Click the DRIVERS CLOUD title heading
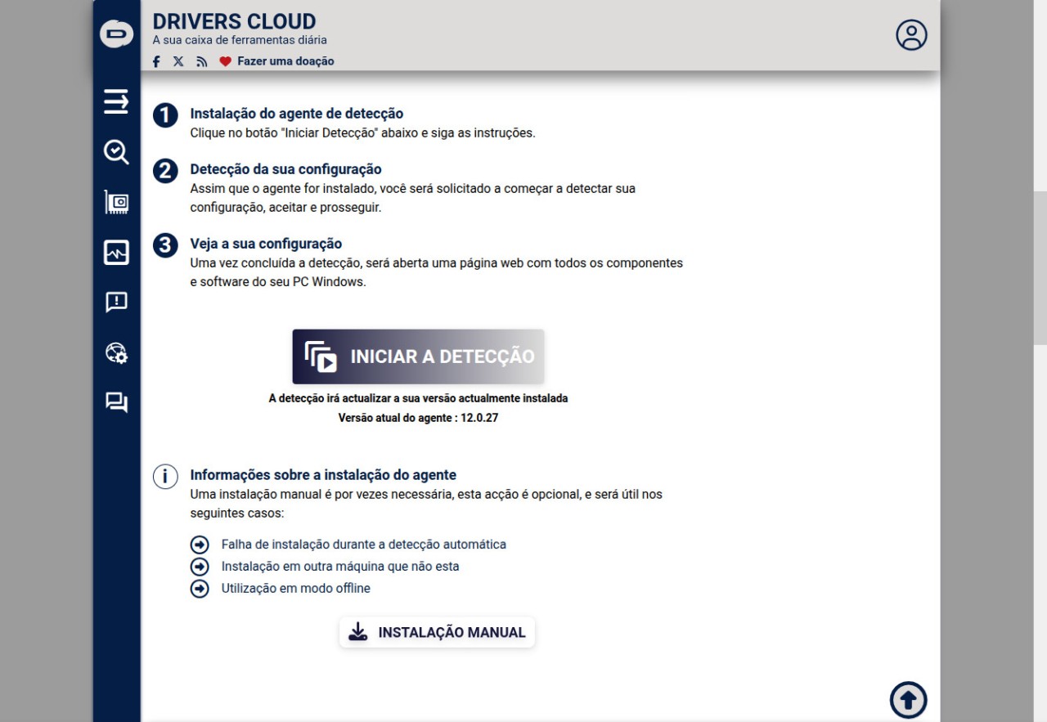 (x=234, y=22)
